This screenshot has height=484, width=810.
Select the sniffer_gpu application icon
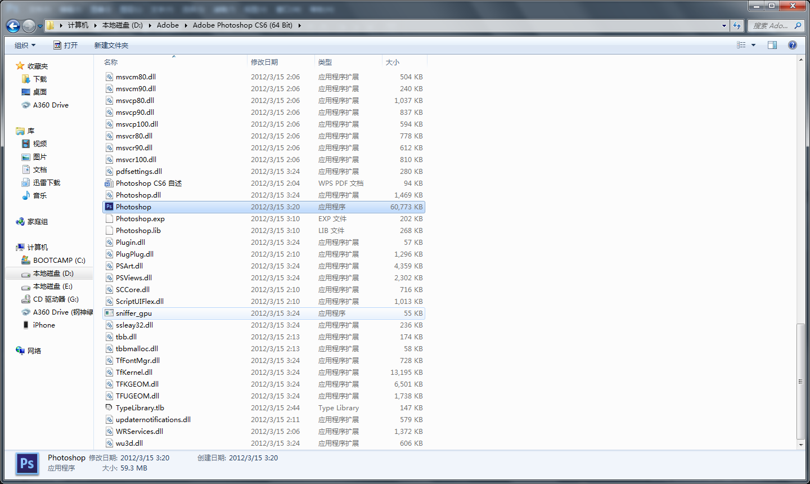click(x=109, y=313)
